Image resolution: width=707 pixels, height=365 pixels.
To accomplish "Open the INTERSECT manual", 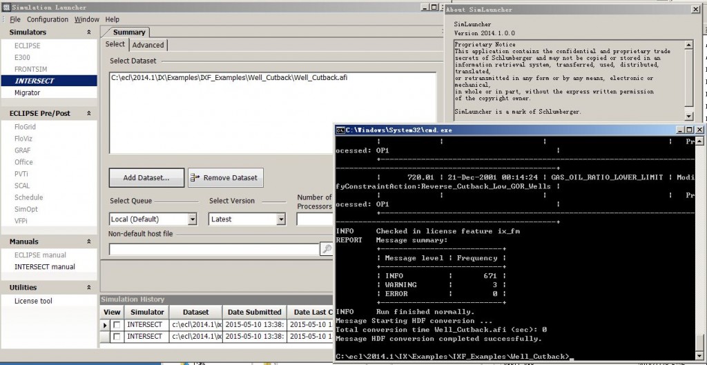I will 45,267.
